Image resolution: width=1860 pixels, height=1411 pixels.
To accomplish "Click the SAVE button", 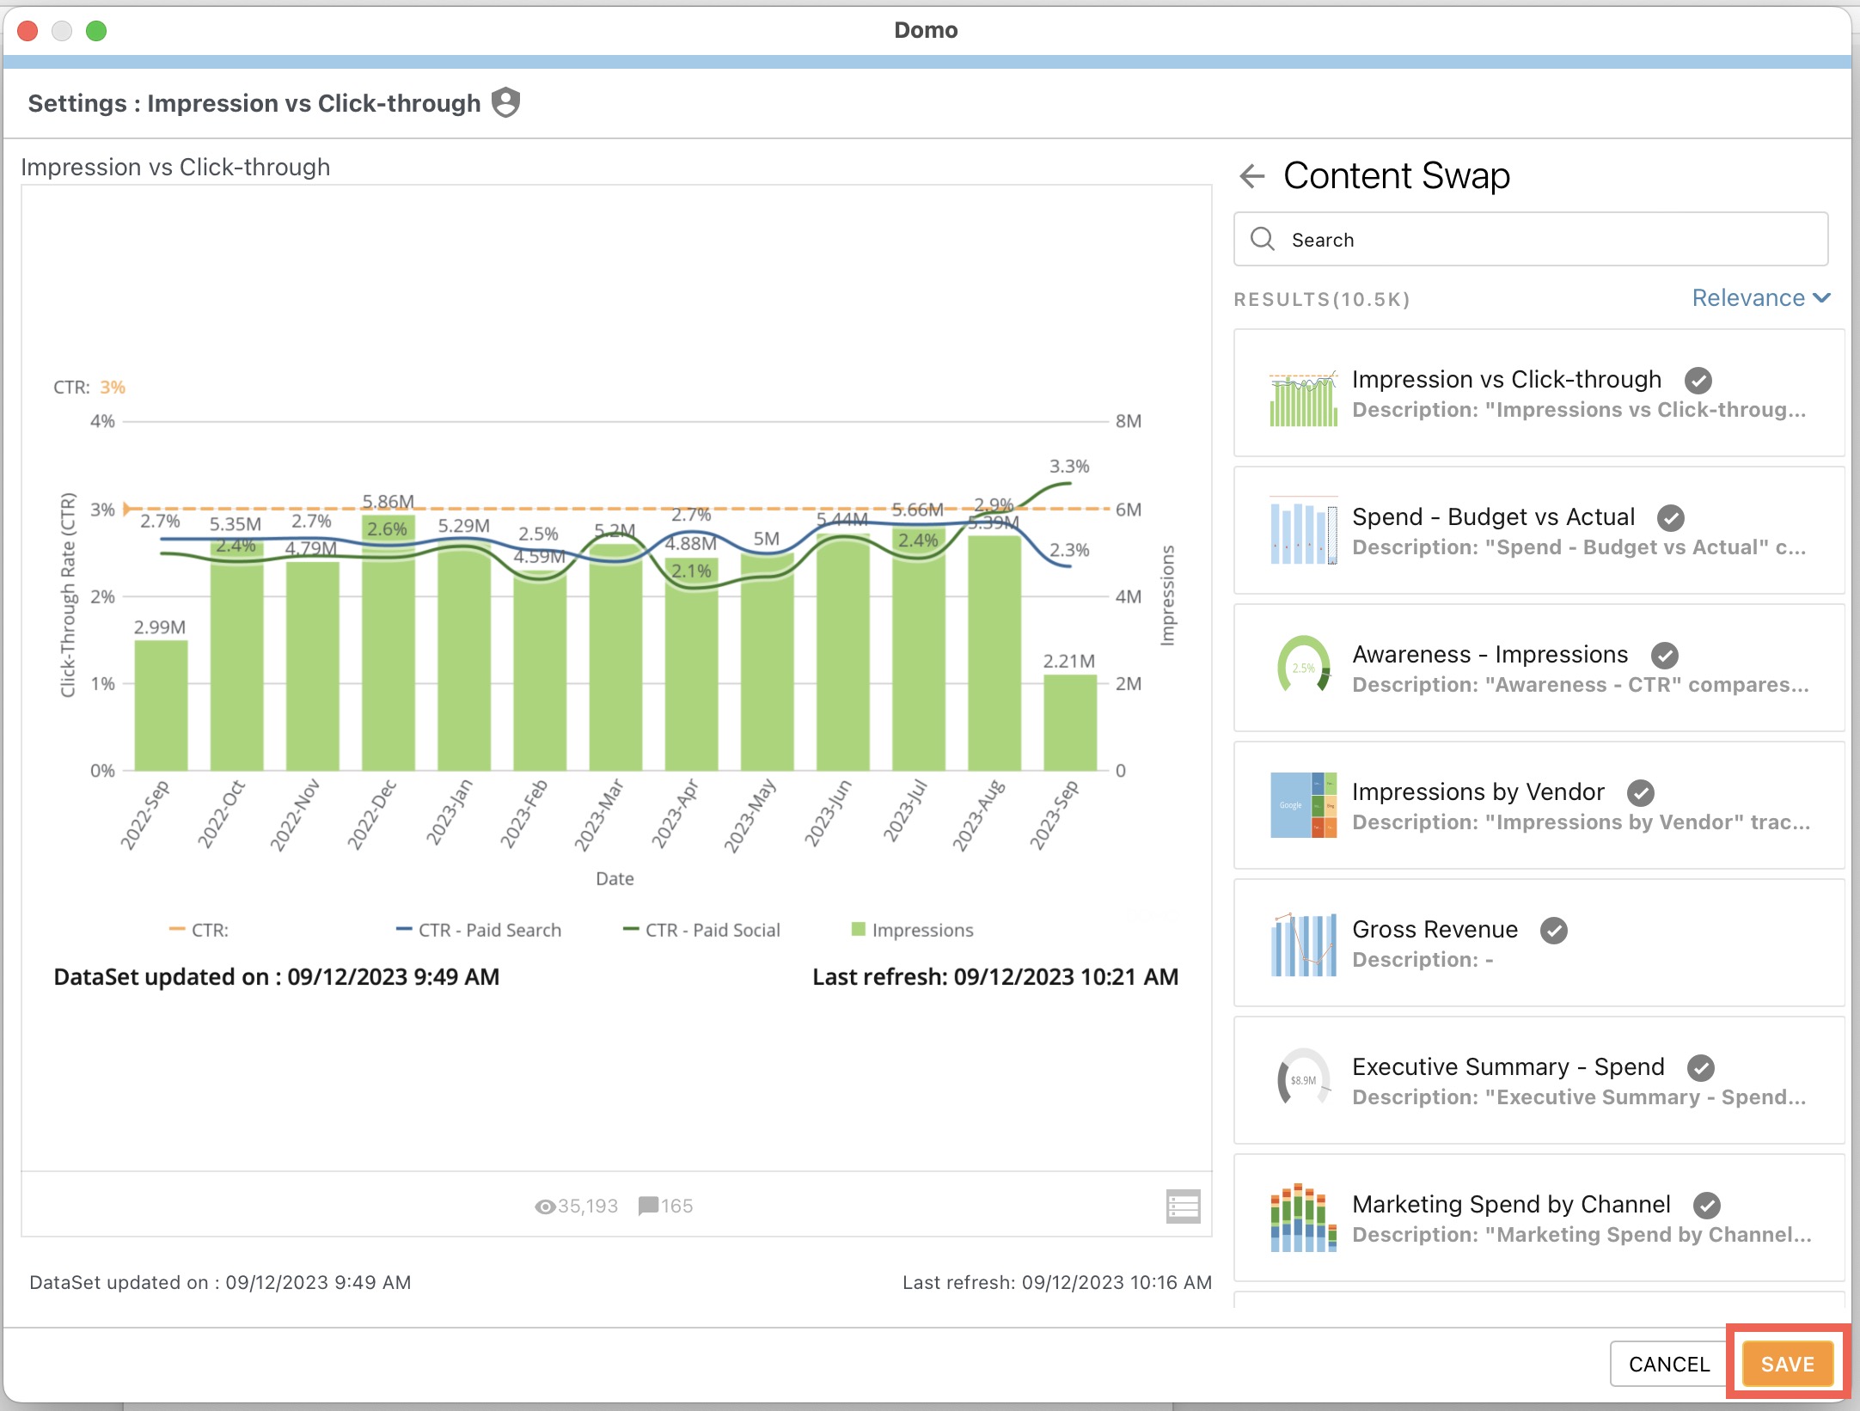I will [x=1786, y=1363].
